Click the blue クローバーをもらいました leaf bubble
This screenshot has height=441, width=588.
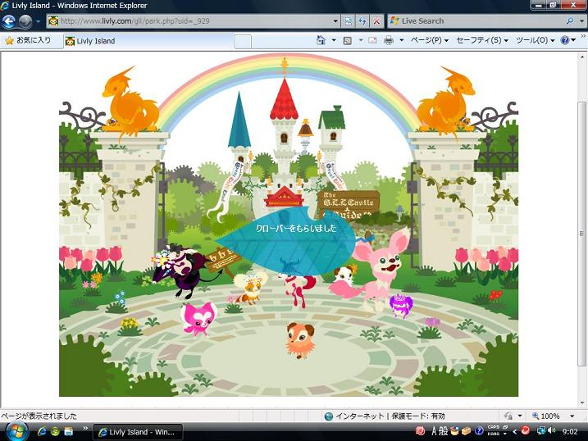[289, 240]
